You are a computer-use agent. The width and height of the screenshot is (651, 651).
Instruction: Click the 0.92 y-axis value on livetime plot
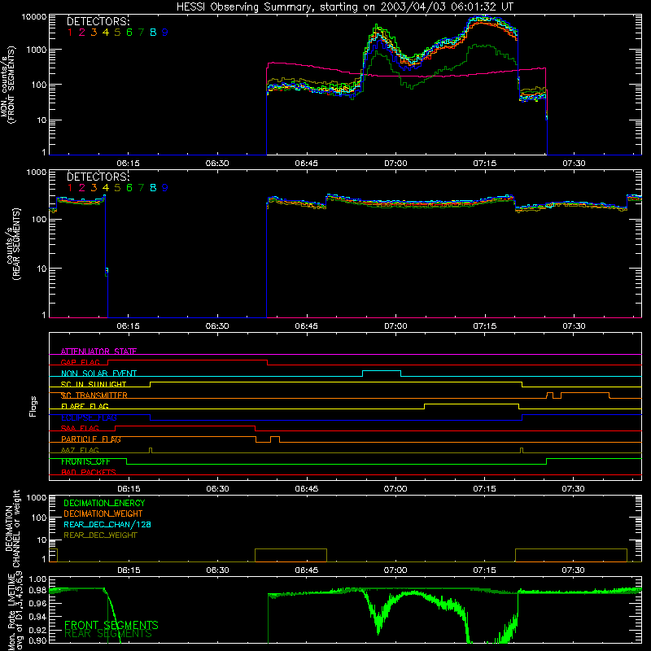coord(37,629)
